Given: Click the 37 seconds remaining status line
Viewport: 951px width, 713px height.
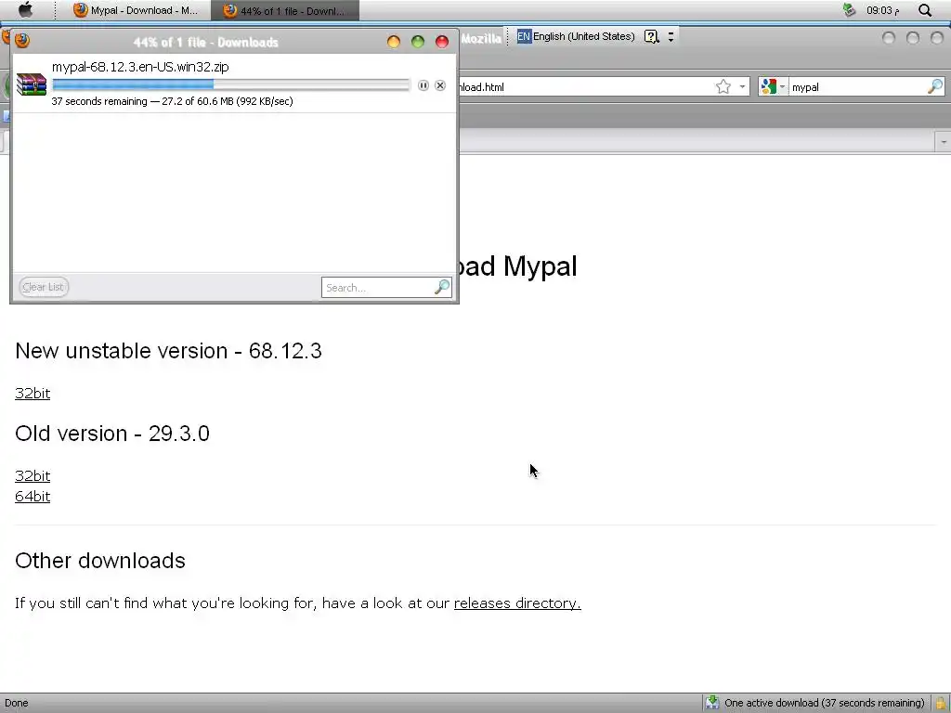Looking at the screenshot, I should (x=172, y=101).
